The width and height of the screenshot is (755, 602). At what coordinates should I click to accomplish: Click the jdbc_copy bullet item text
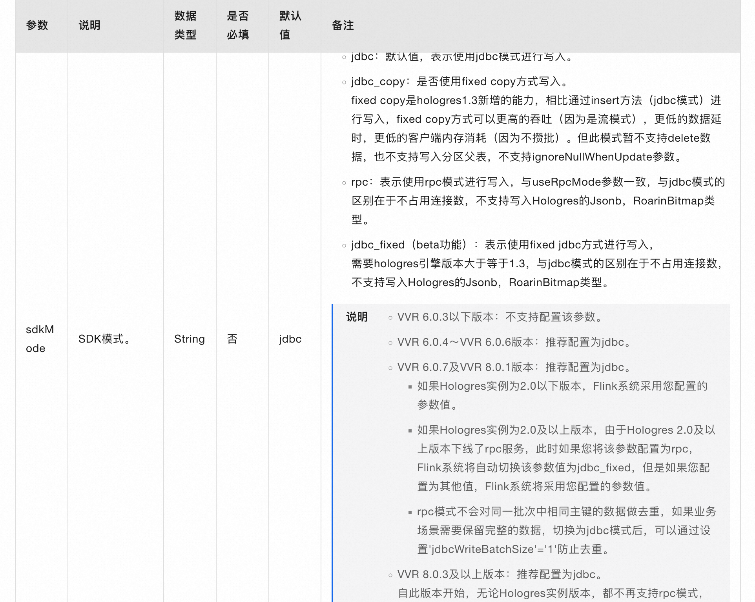point(459,82)
